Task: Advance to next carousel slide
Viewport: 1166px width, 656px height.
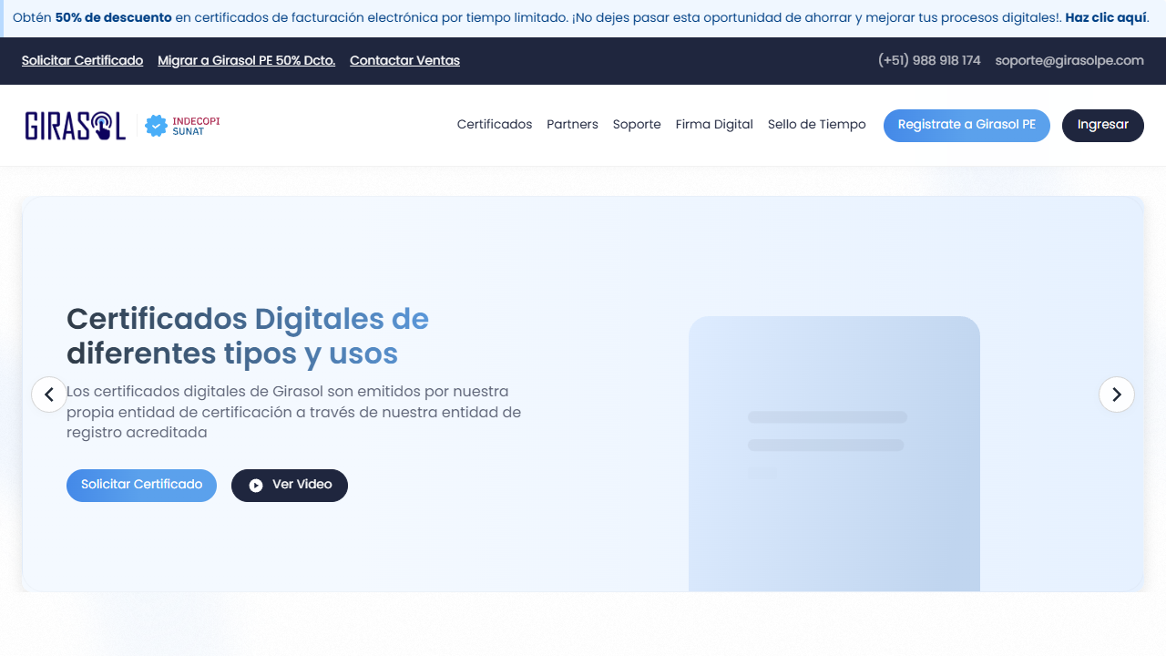Action: [x=1116, y=395]
